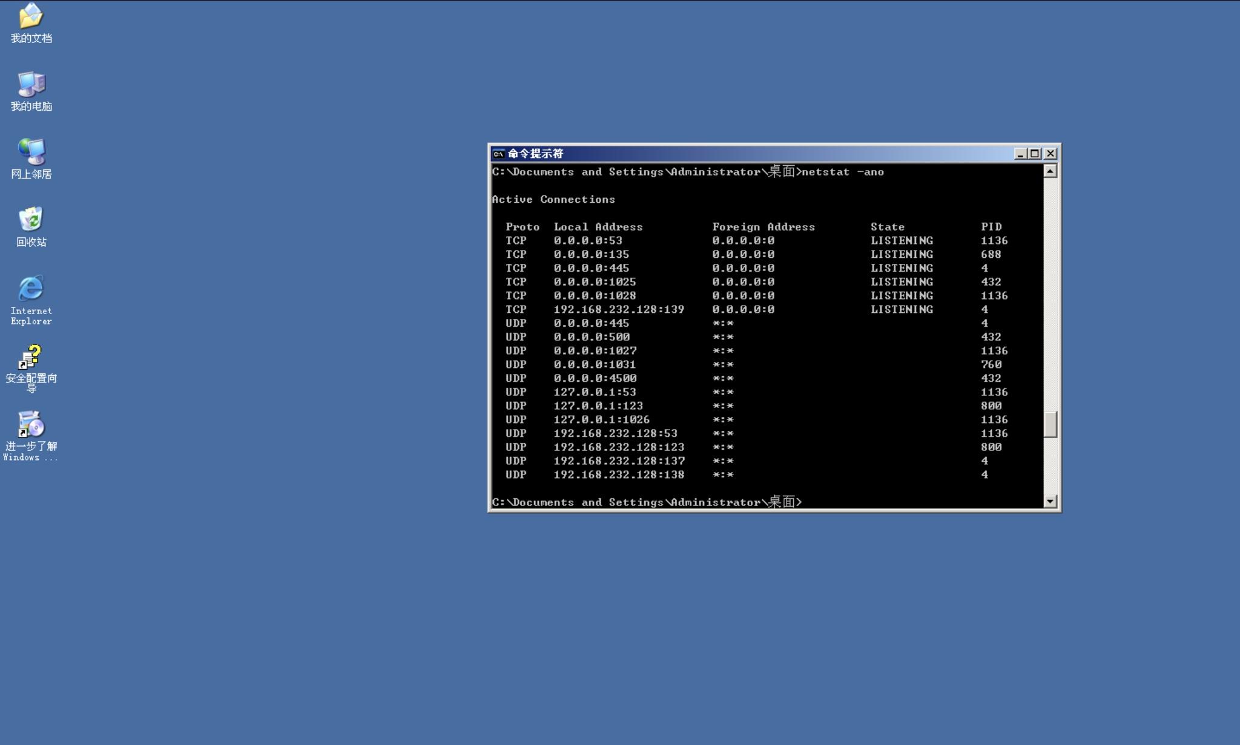Open the 我的文档 desktop icon
Viewport: 1240px width, 745px height.
[31, 24]
